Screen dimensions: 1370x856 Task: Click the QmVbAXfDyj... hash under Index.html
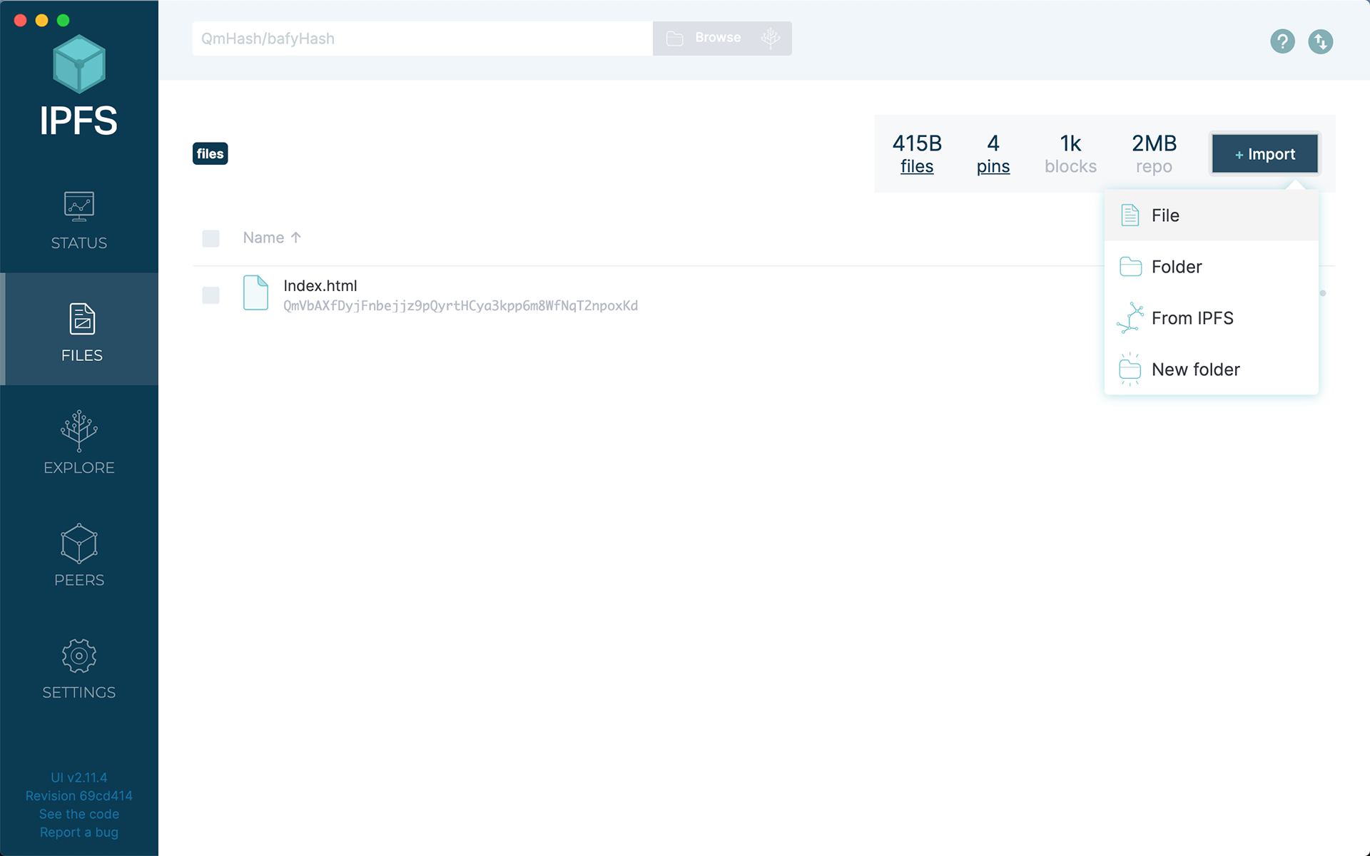[x=461, y=305]
